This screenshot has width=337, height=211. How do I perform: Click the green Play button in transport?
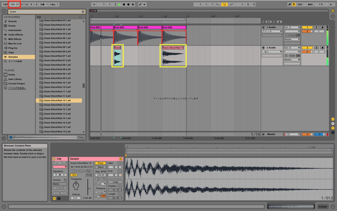coord(120,4)
